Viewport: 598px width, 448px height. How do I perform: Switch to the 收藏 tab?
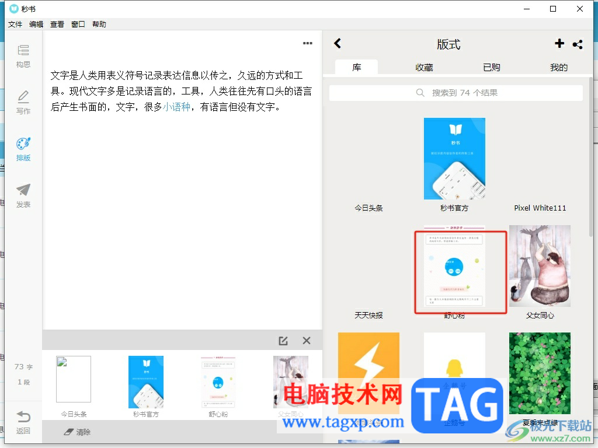click(424, 68)
